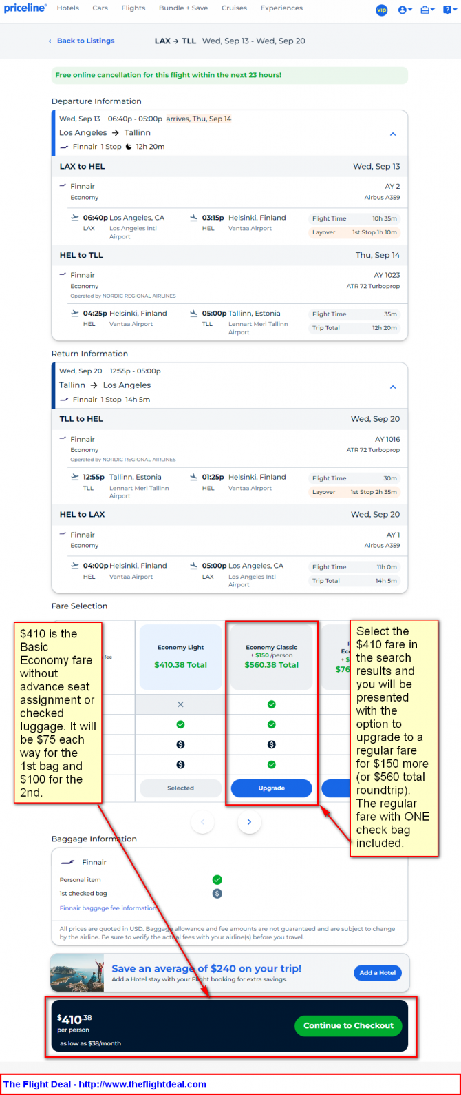Collapse the departure flight details chevron

pos(393,134)
